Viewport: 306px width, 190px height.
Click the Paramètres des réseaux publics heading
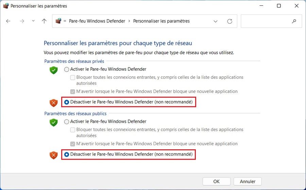pos(75,114)
